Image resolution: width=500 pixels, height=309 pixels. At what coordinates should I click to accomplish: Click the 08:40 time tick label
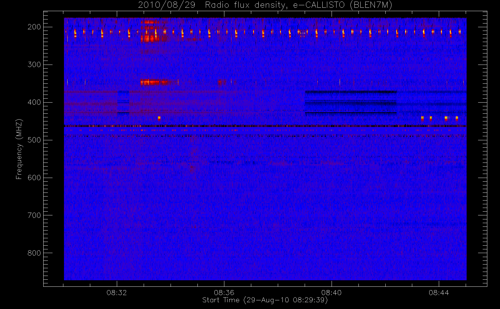332,293
